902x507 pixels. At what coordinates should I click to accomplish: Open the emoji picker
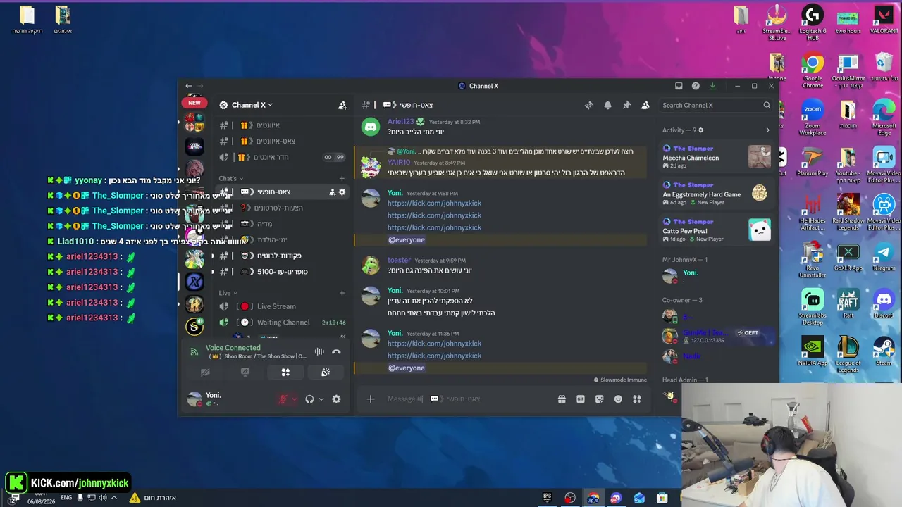tap(618, 399)
